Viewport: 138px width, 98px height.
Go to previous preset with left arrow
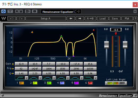pyautogui.click(x=71, y=19)
